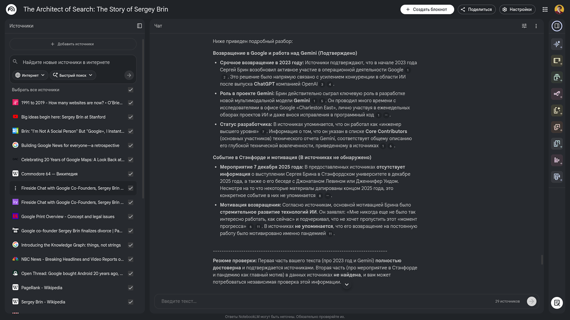Create a Mind Map from studio sidebar
Viewport: 570px width, 320px height.
pos(557,94)
